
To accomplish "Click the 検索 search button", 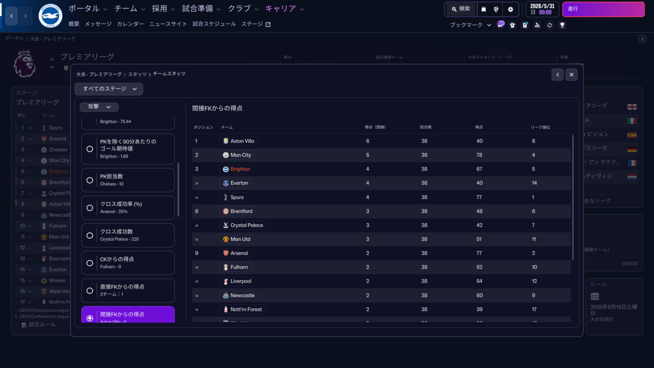I will [x=461, y=9].
